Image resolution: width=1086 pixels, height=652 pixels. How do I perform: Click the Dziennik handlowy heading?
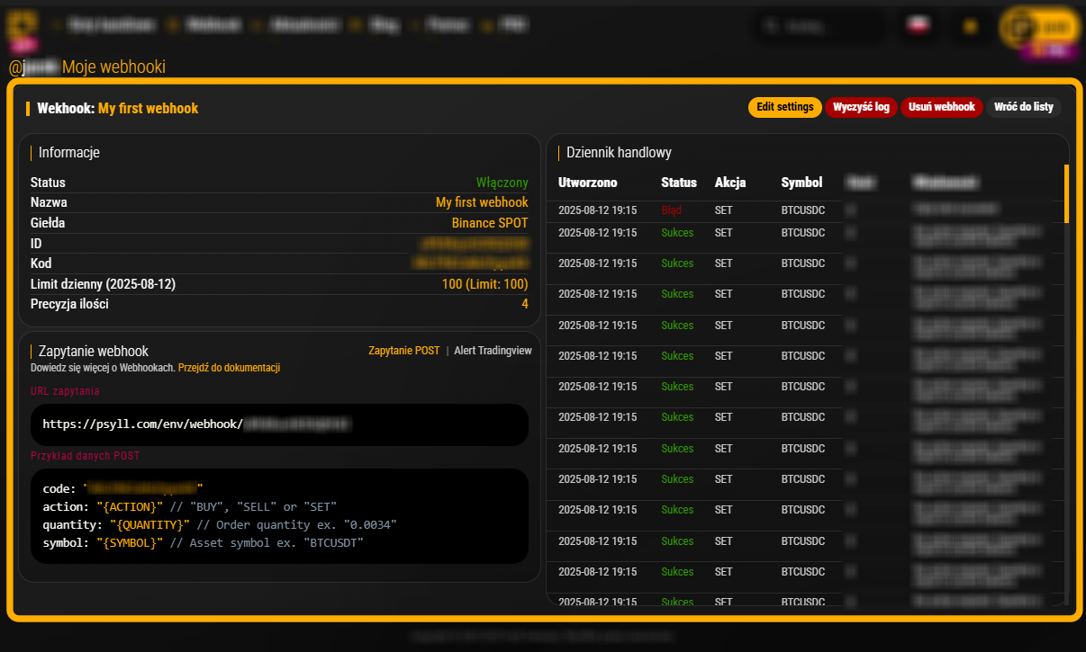pyautogui.click(x=620, y=153)
